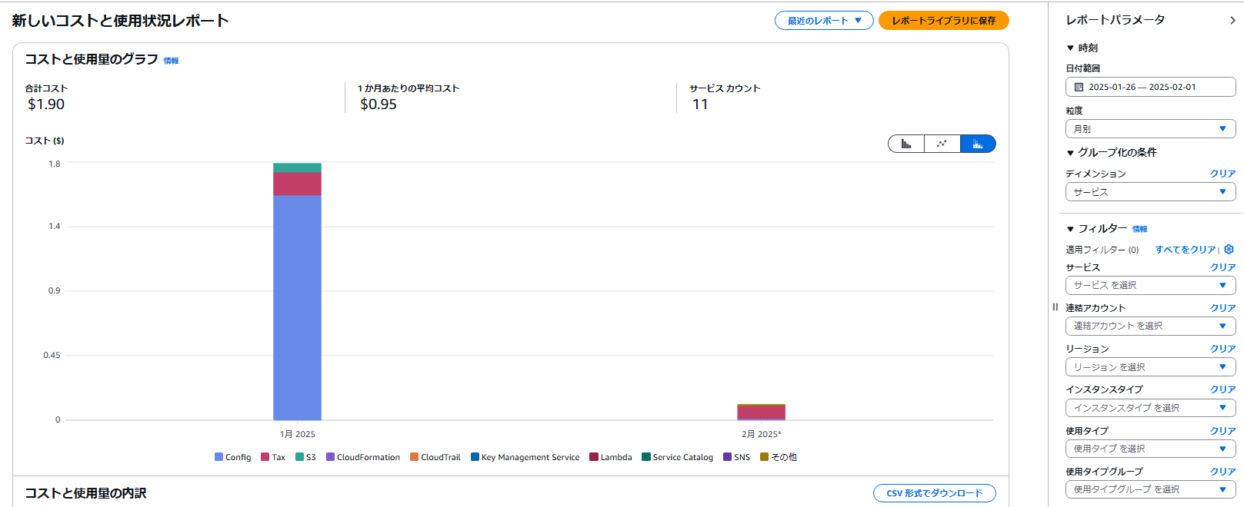Toggle その他 series in legend
The image size is (1244, 507).
coord(779,457)
